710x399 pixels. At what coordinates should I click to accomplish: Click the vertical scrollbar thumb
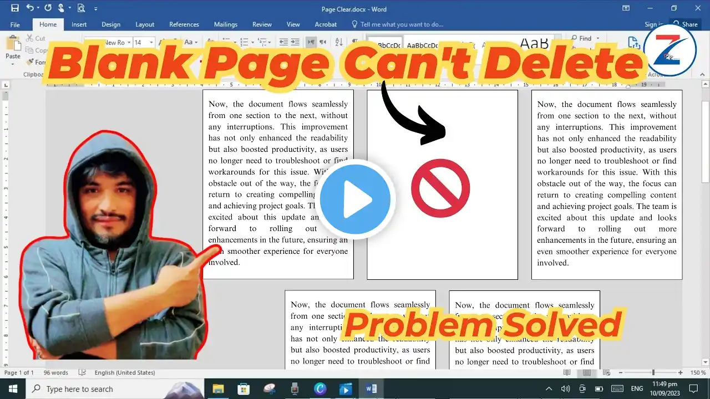[706, 142]
